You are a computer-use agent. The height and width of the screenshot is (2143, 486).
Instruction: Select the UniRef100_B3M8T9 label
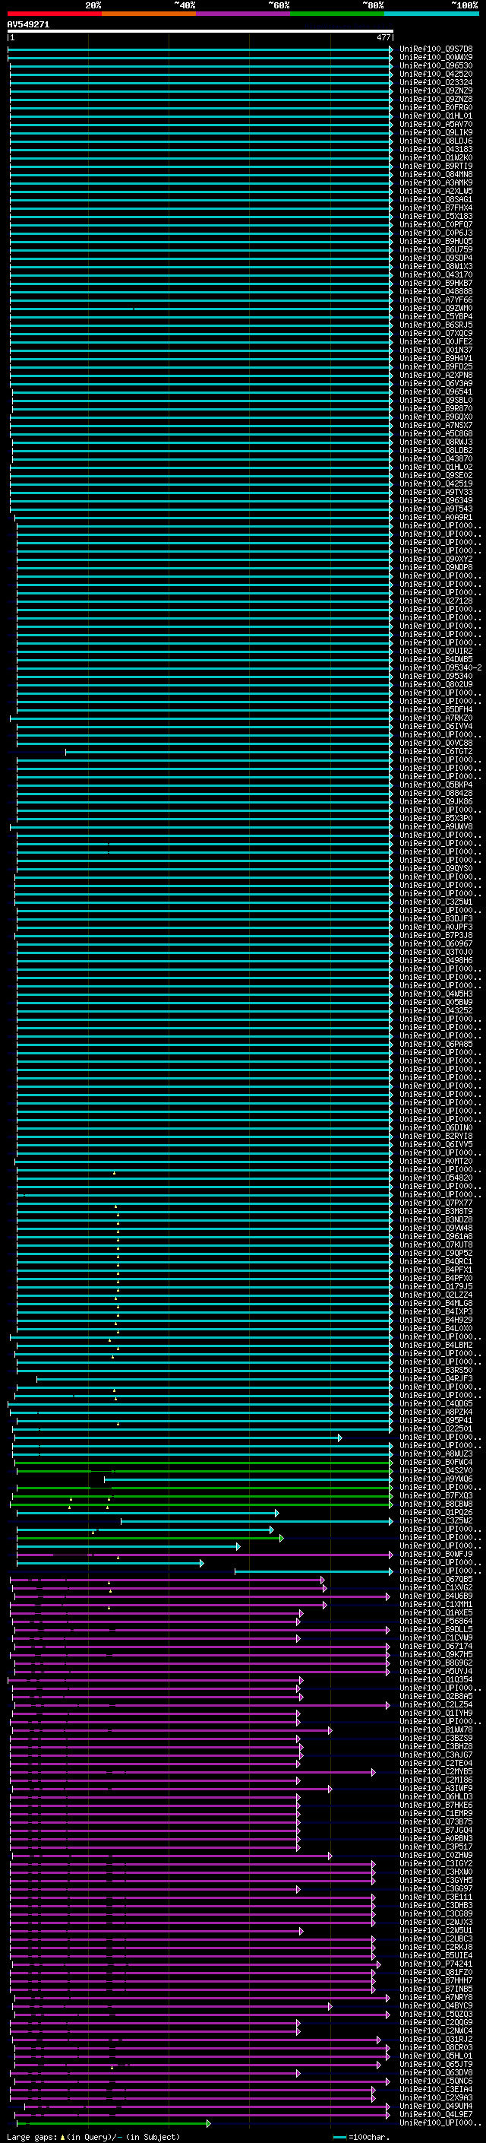tap(435, 1211)
